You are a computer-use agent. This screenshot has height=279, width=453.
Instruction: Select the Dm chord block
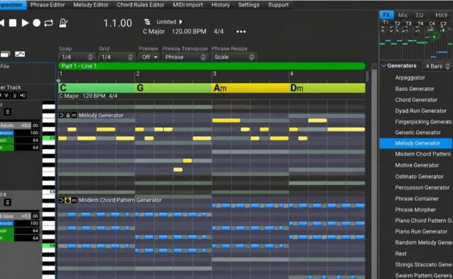point(327,88)
